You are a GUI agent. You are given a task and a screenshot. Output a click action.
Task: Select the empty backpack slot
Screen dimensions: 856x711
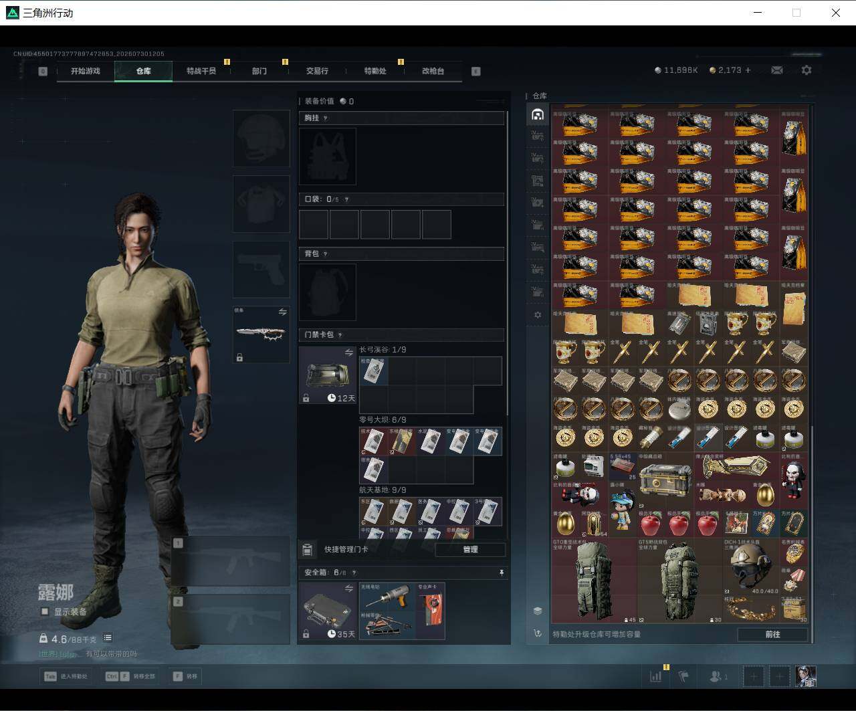coord(327,292)
